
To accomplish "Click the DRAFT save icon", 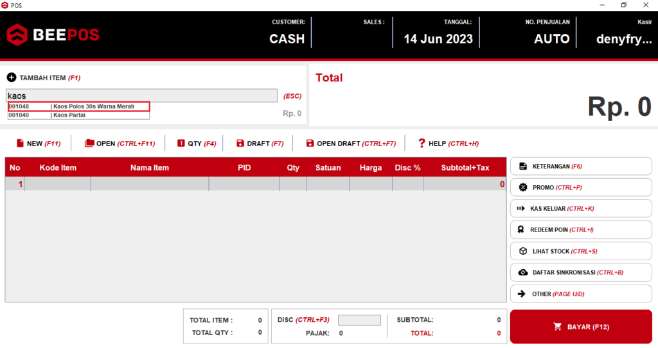I will pos(240,143).
